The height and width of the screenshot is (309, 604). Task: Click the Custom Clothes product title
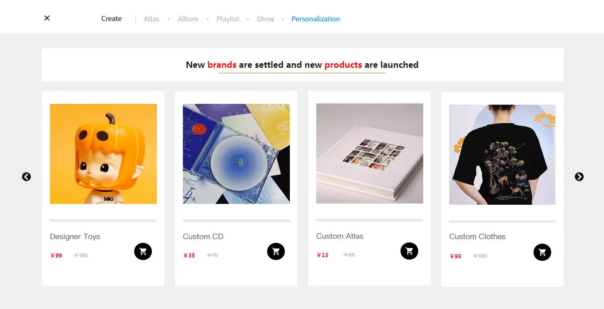(x=477, y=237)
